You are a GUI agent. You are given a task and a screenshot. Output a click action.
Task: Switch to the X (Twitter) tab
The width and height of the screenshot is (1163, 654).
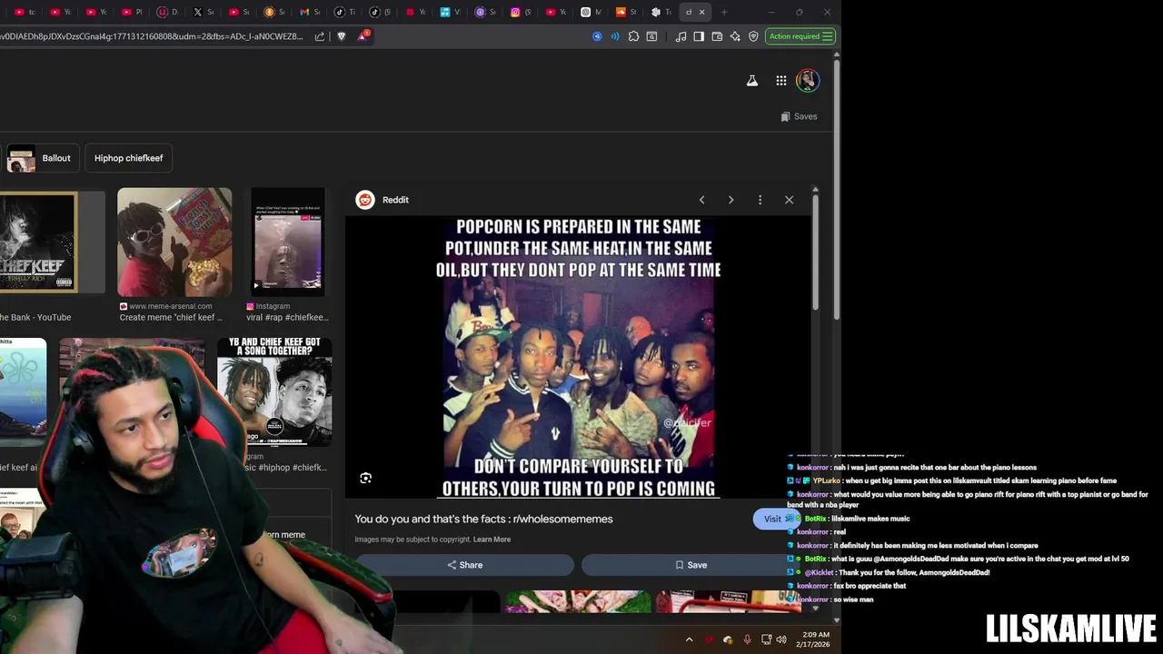pyautogui.click(x=204, y=12)
